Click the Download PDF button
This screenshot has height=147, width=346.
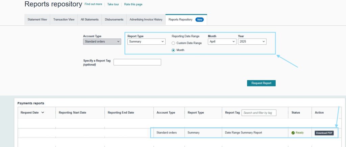pos(324,133)
